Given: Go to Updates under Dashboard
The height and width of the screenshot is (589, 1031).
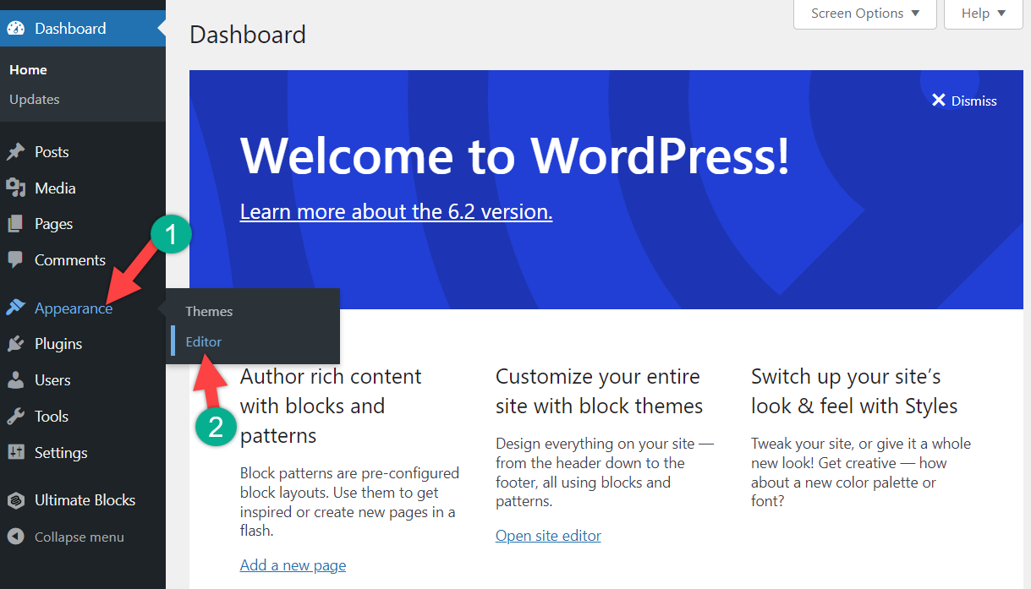Looking at the screenshot, I should pos(35,99).
